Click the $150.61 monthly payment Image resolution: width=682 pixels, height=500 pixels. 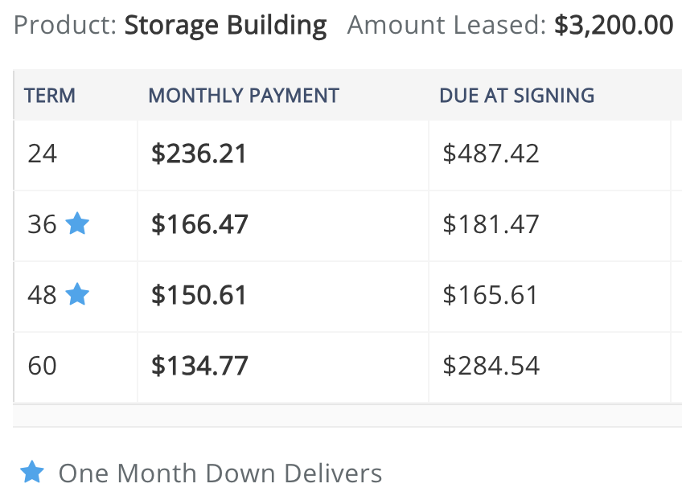click(x=199, y=295)
